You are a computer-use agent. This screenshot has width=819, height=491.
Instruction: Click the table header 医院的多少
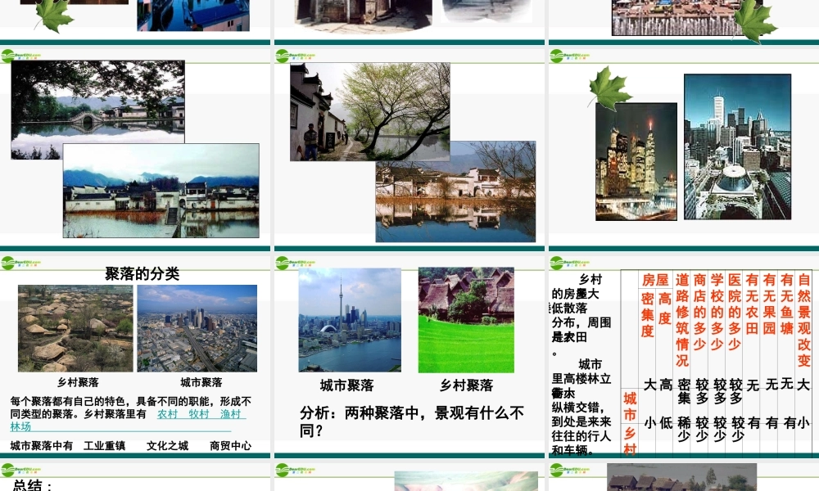point(735,312)
